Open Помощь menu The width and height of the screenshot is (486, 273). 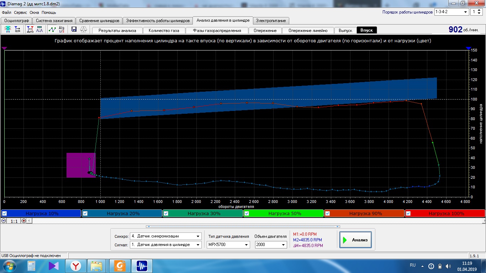point(49,12)
